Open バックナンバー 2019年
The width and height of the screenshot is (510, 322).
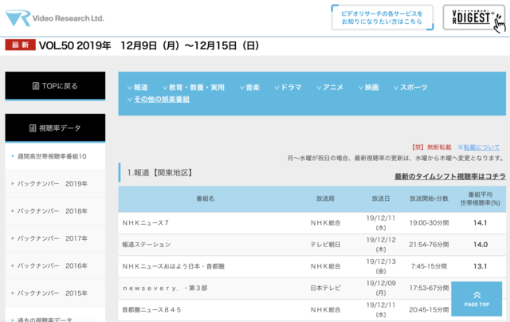point(55,184)
